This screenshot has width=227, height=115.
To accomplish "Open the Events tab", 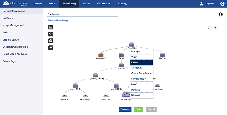I will tap(52, 4).
